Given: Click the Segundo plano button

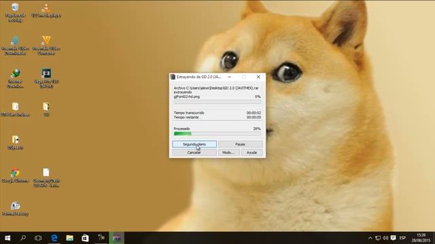Looking at the screenshot, I should click(x=194, y=144).
